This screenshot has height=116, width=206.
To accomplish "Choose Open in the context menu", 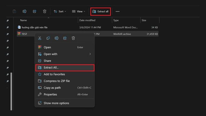I will [65, 47].
